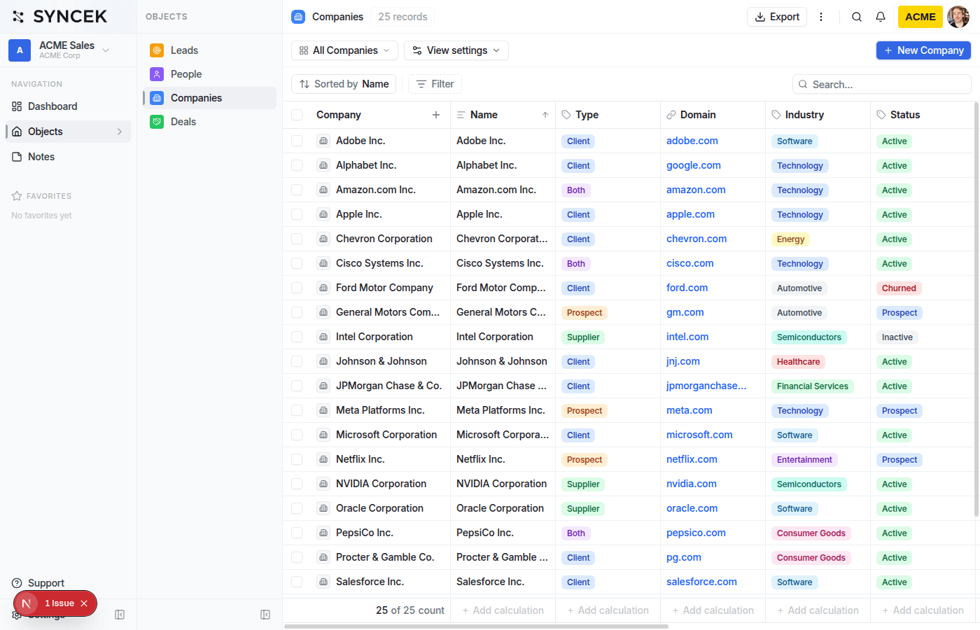980x630 pixels.
Task: Expand the Objects navigation chevron
Action: pos(120,132)
